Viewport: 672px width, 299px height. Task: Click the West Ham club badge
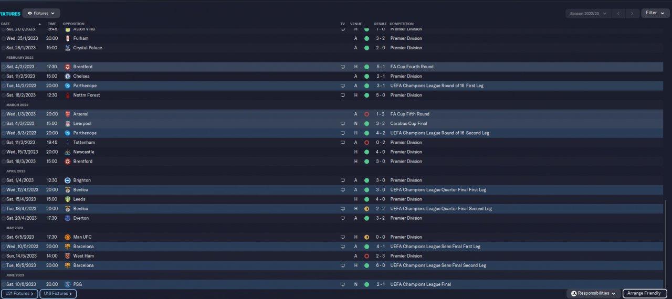click(x=67, y=255)
